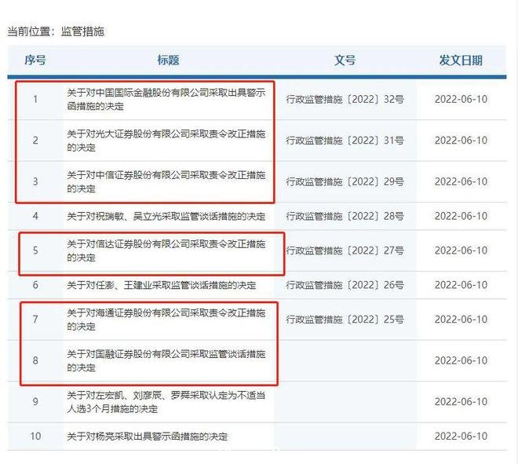Image resolution: width=518 pixels, height=464 pixels.
Task: Select document number 行政监管措施〔2022〕29号
Action: (345, 182)
